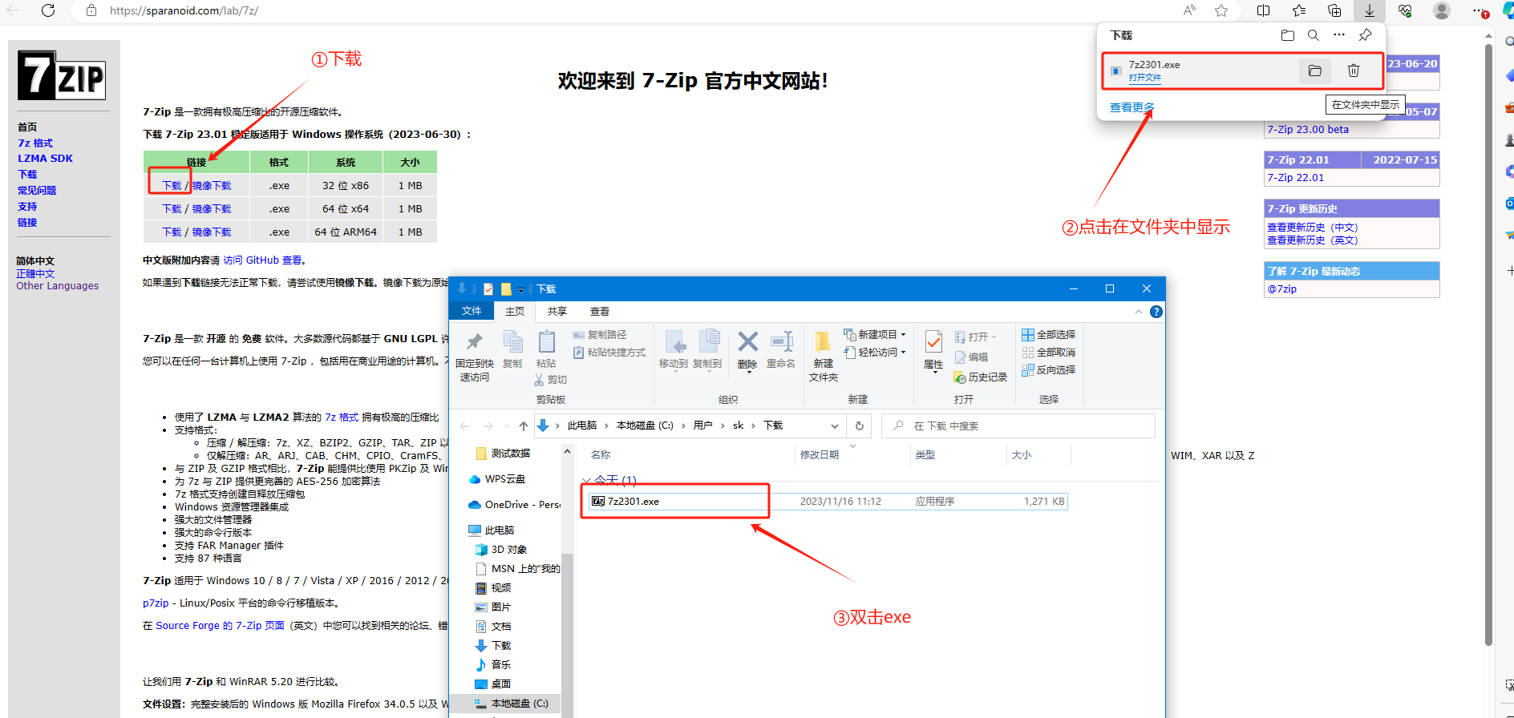1514x718 pixels.
Task: Click the read aloud icon in address bar
Action: click(x=1190, y=10)
